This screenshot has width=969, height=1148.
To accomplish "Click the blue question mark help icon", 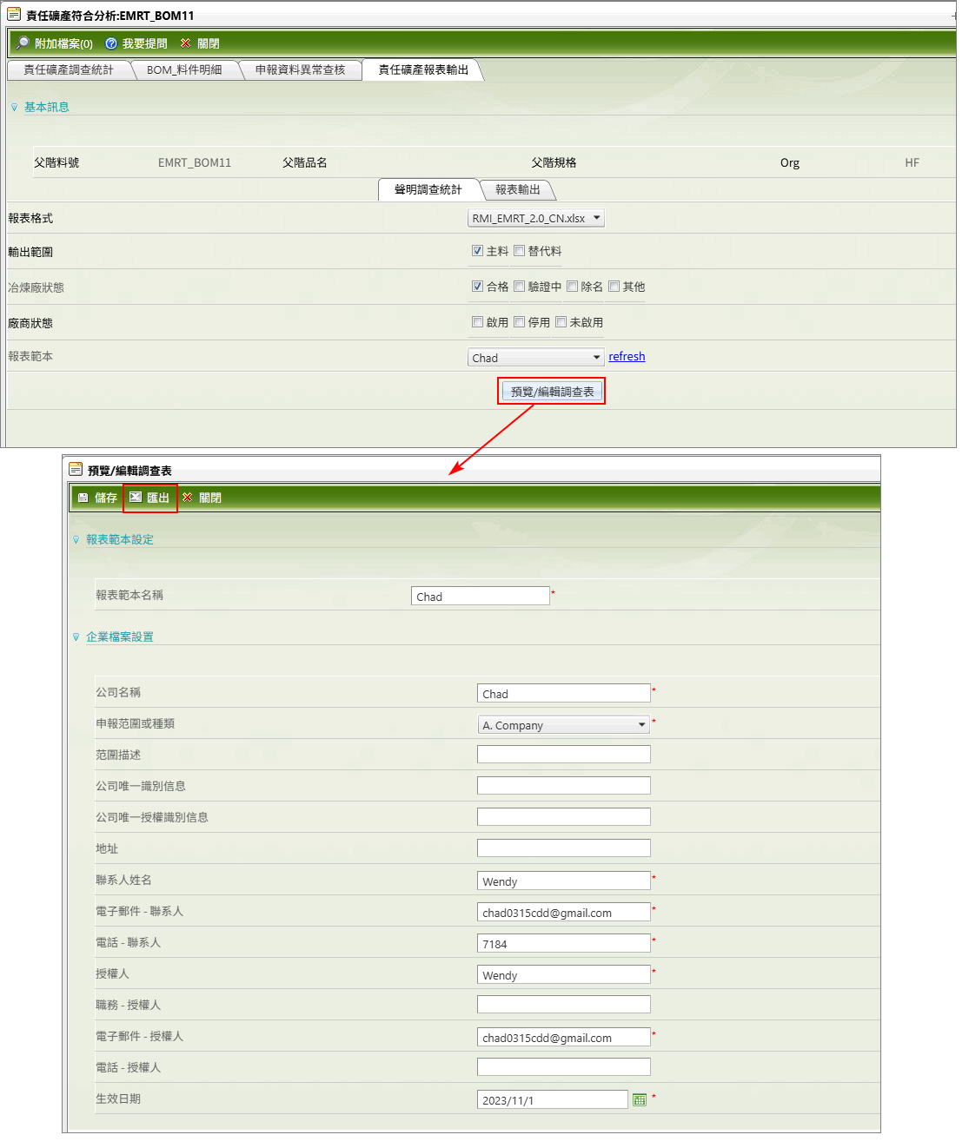I will click(x=111, y=43).
